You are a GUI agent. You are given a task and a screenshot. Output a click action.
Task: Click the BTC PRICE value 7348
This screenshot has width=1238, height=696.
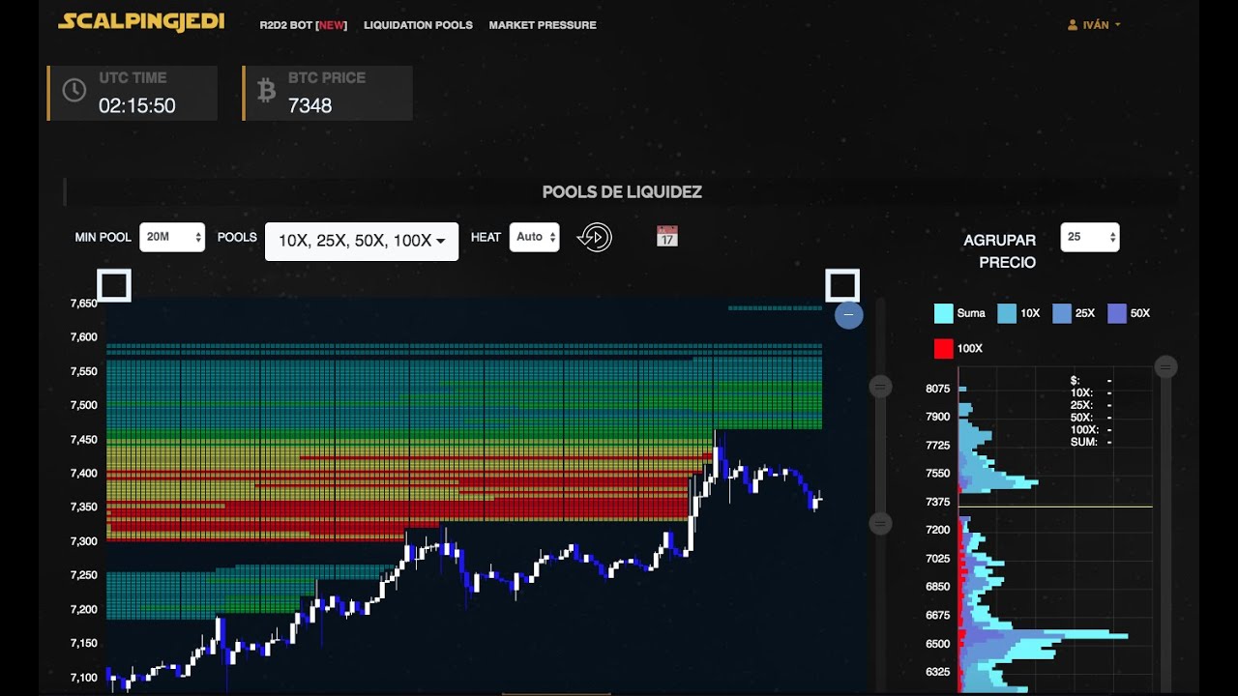[309, 105]
